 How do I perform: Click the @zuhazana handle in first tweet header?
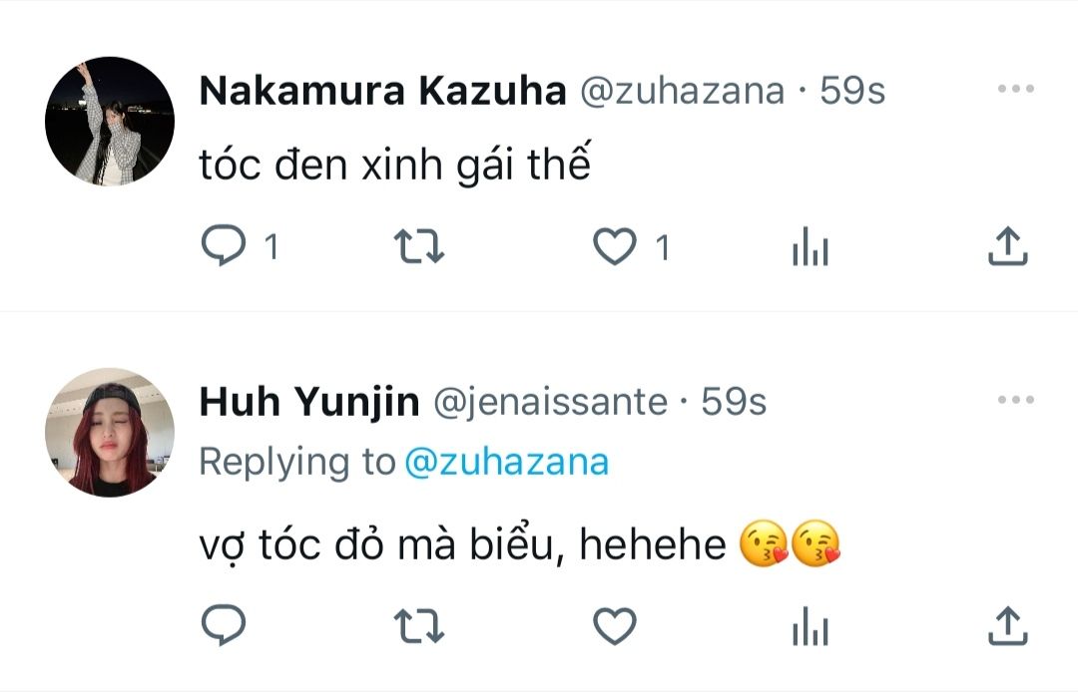click(x=683, y=92)
